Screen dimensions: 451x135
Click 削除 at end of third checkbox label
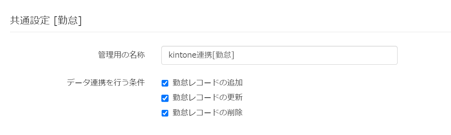coord(235,113)
